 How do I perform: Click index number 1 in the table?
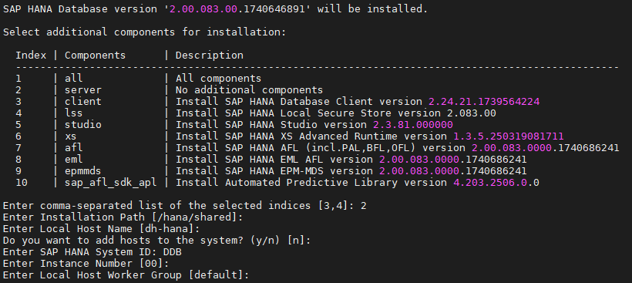[x=18, y=78]
